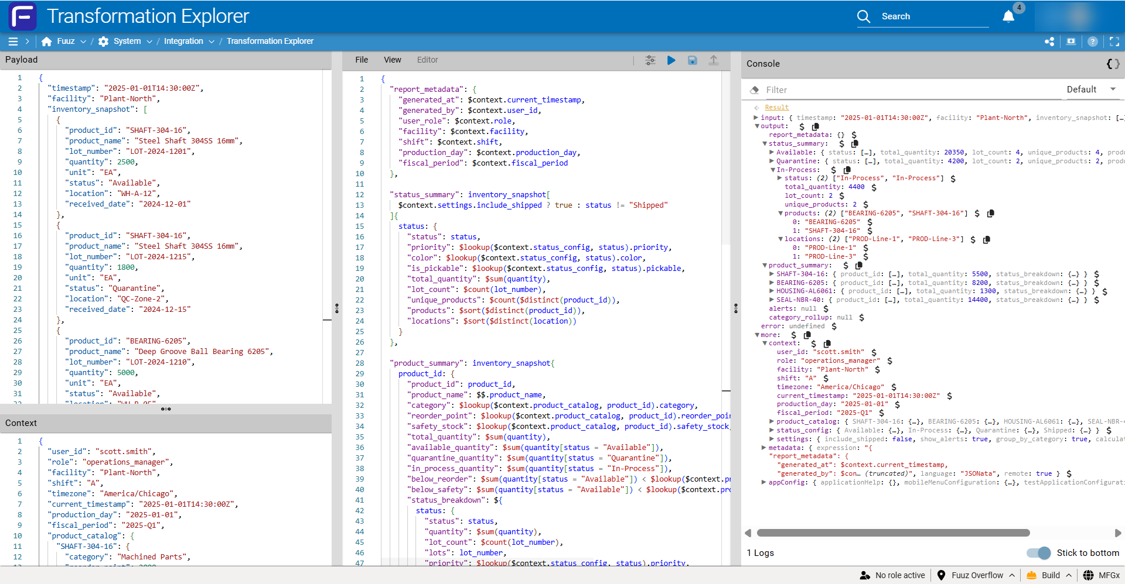Click the splitter handle between editor and Console
Image resolution: width=1125 pixels, height=584 pixels.
[x=736, y=308]
